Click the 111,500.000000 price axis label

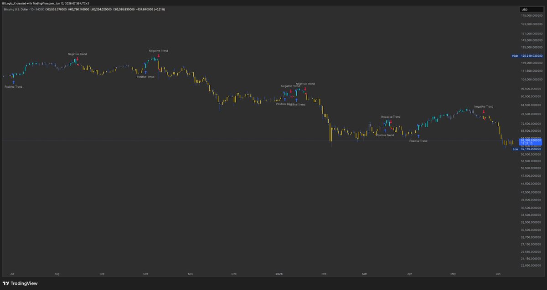click(x=531, y=71)
